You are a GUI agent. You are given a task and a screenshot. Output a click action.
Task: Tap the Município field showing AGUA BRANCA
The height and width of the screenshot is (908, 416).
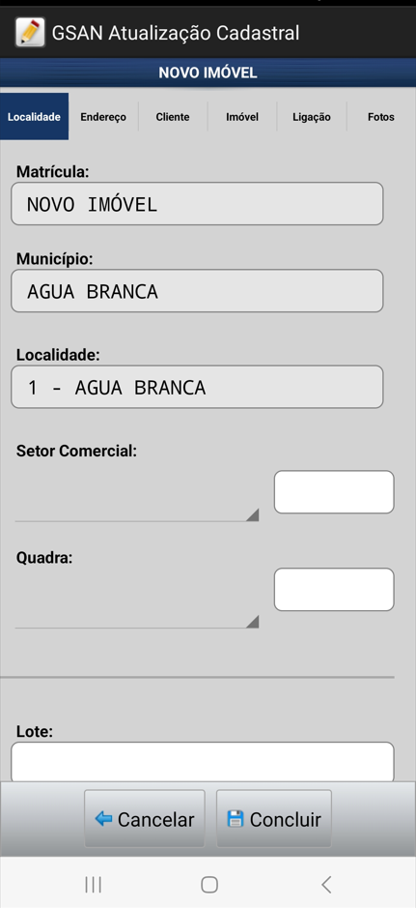click(x=197, y=291)
